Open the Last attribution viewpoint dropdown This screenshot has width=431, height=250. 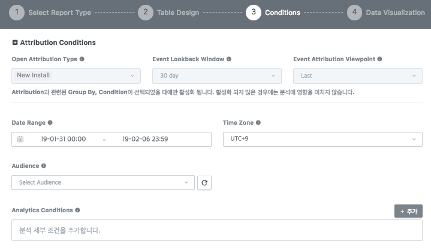coord(358,76)
